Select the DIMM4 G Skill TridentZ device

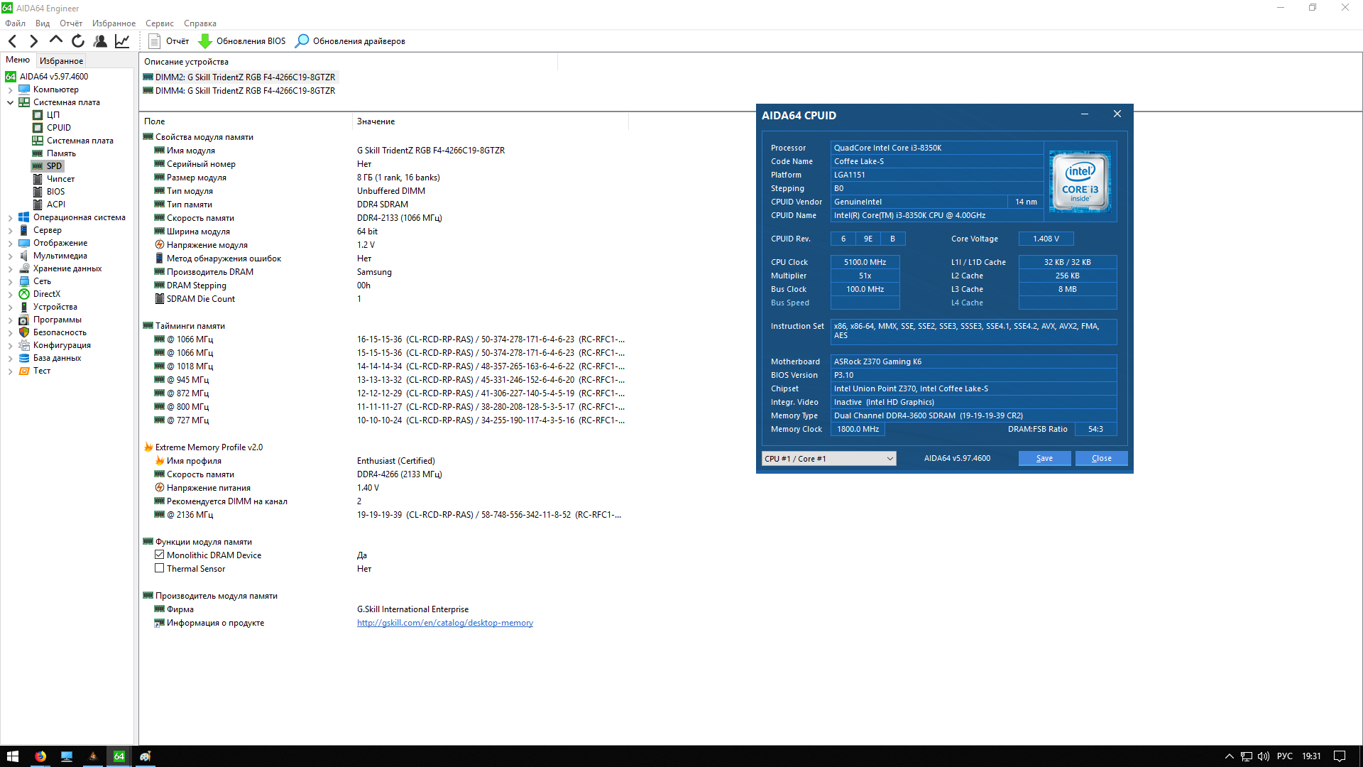(245, 91)
